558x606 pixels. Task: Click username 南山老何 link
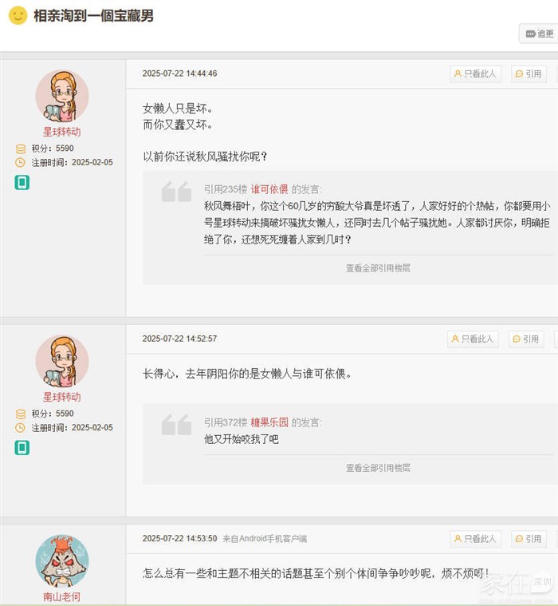61,596
